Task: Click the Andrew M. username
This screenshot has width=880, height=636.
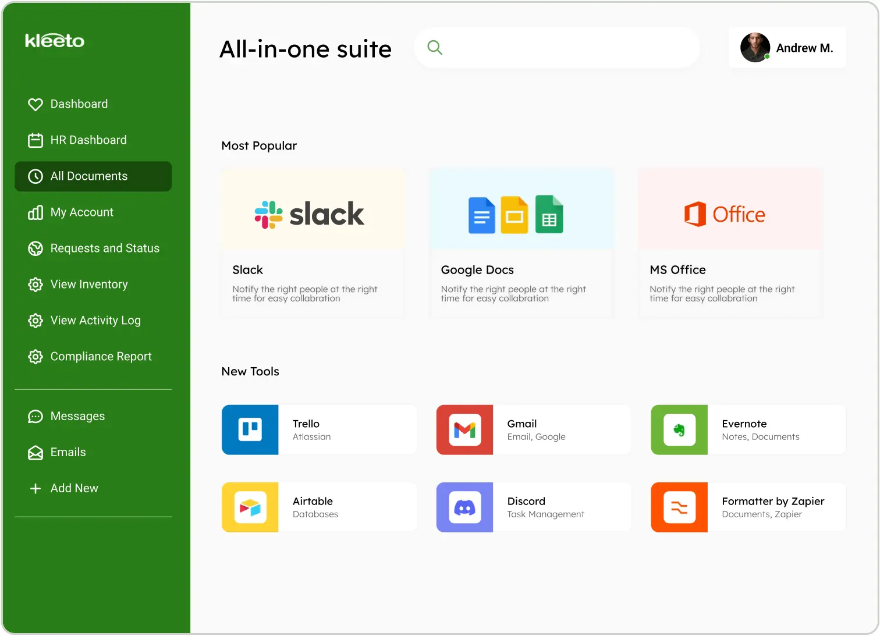Action: 804,48
